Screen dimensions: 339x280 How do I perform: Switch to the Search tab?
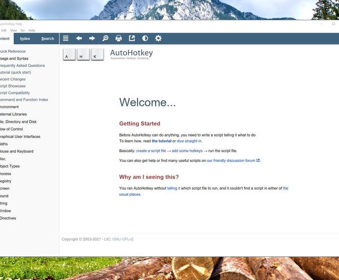point(48,39)
